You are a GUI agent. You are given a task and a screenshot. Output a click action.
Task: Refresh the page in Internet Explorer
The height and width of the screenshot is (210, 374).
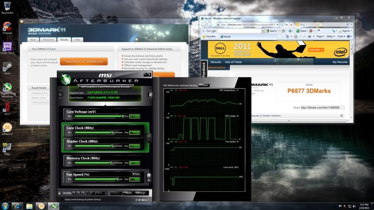[286, 24]
